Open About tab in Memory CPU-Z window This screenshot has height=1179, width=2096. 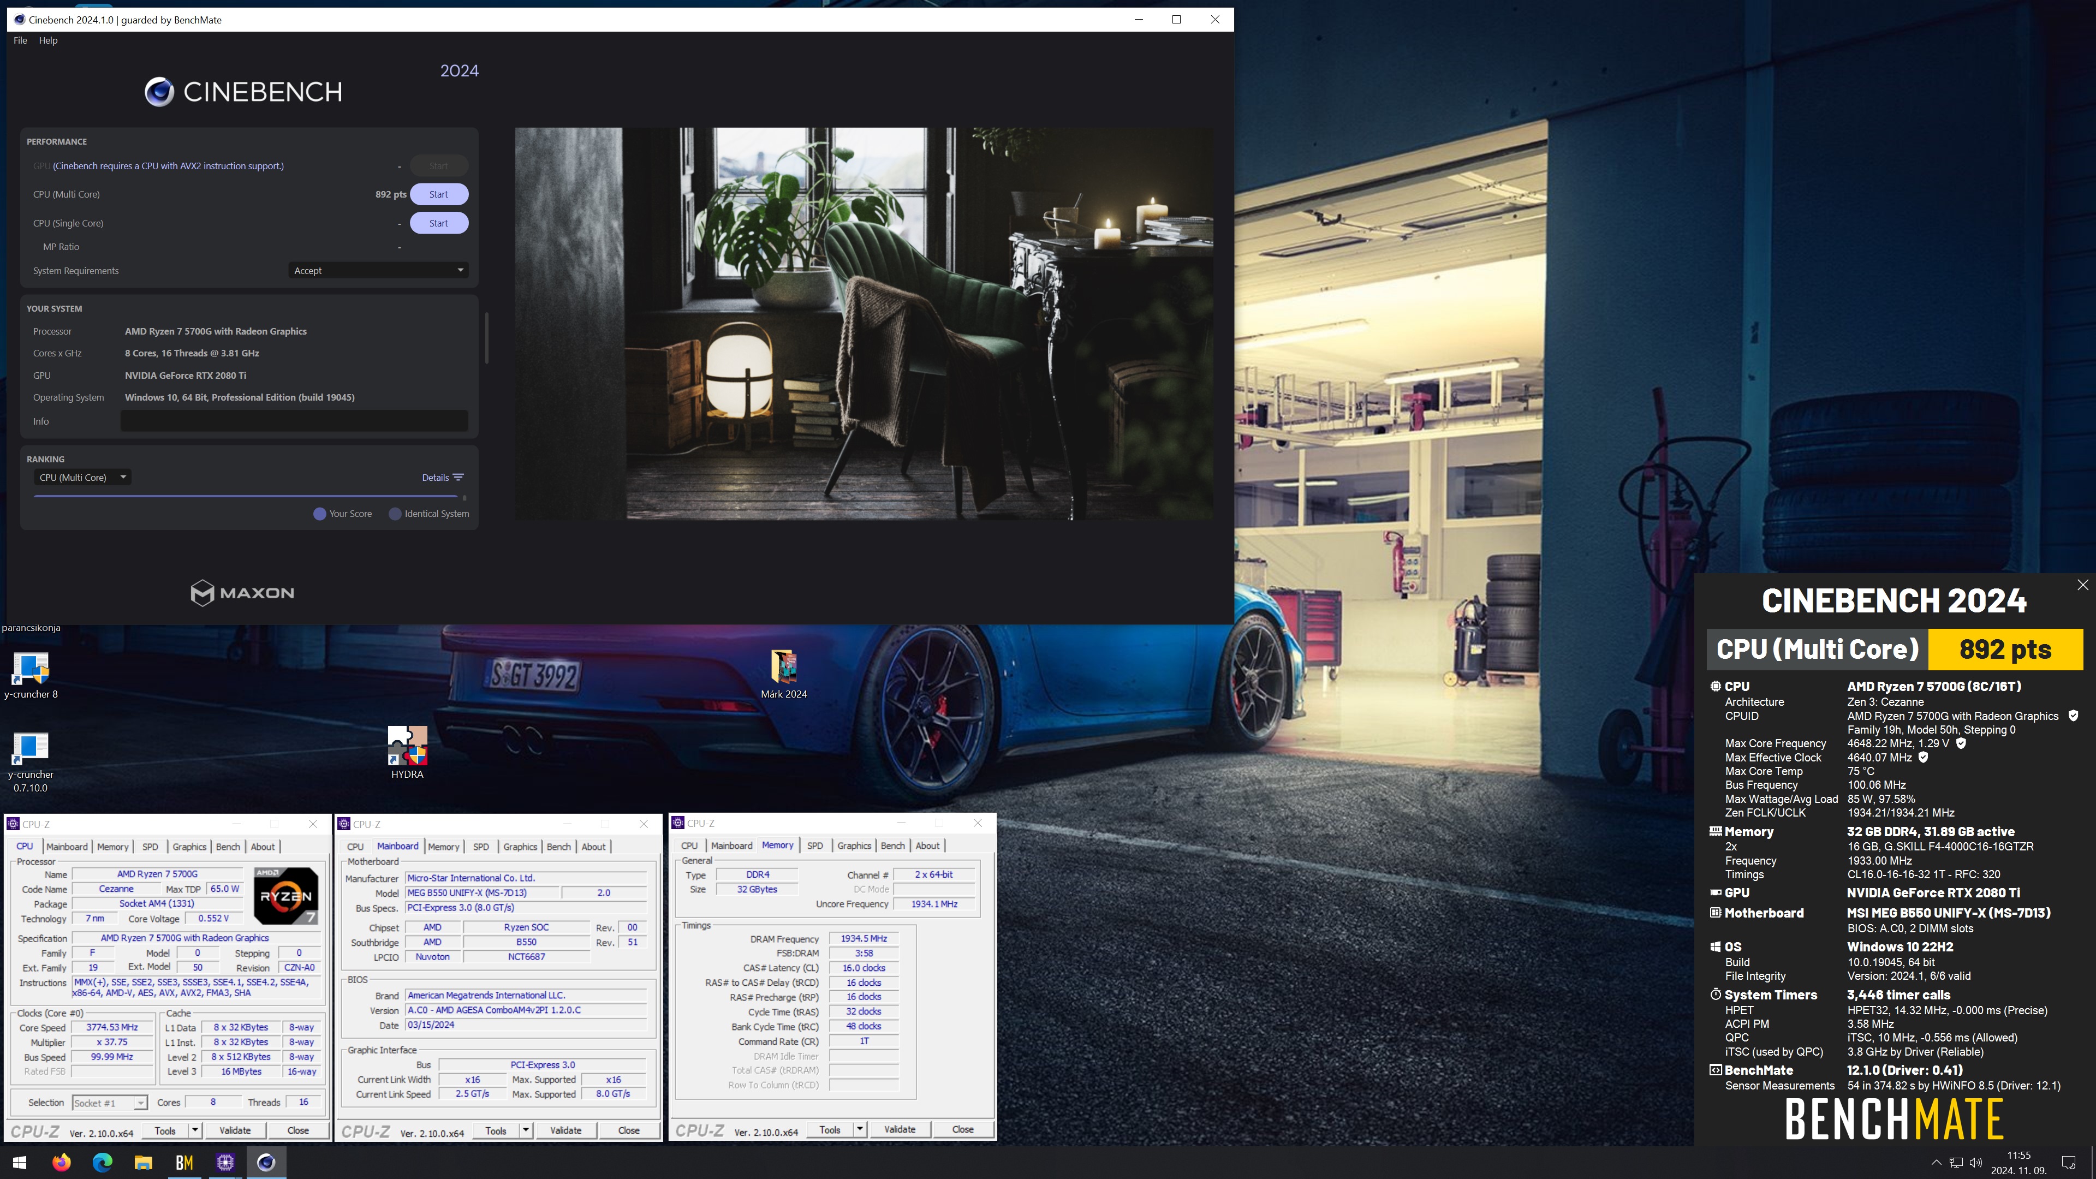pyautogui.click(x=927, y=845)
